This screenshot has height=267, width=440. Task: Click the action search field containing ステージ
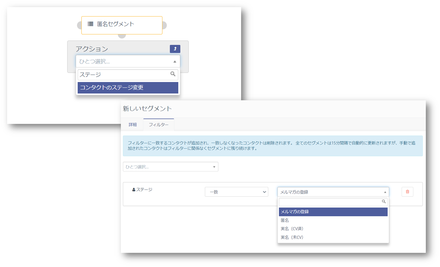[x=123, y=75]
